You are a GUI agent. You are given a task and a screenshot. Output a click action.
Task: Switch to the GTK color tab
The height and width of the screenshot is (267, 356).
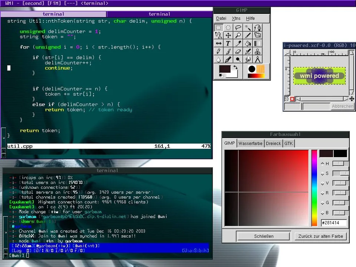pyautogui.click(x=289, y=144)
